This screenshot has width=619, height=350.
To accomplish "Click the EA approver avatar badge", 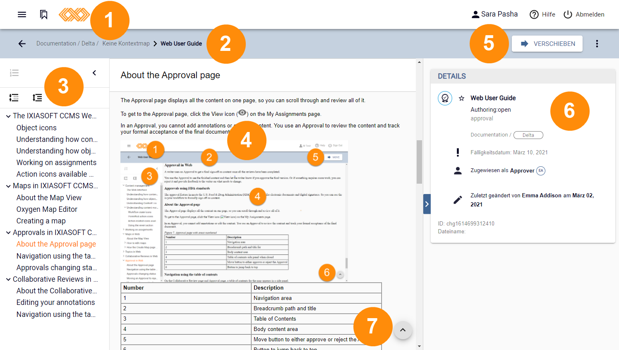I will (x=541, y=170).
